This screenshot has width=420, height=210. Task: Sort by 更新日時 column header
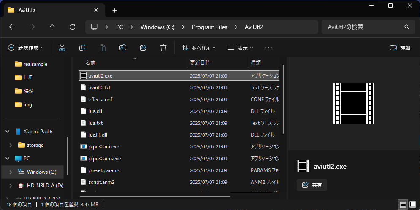pos(200,62)
